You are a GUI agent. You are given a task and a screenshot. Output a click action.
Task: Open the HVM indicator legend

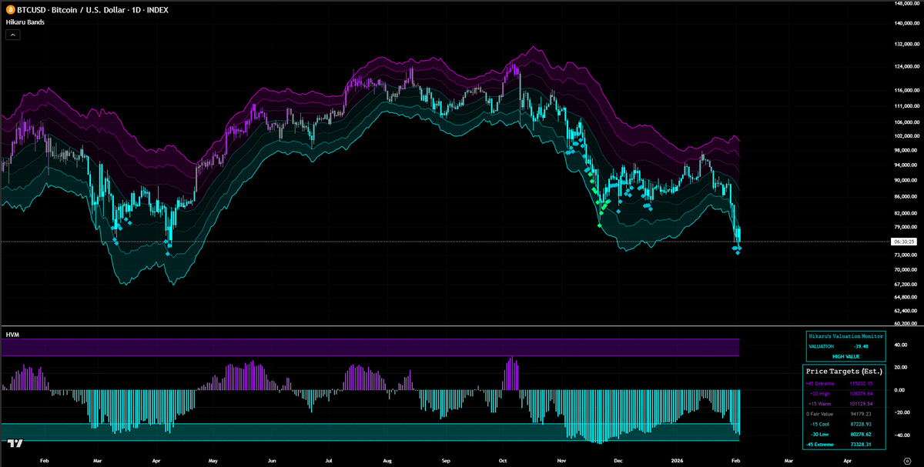(12, 335)
